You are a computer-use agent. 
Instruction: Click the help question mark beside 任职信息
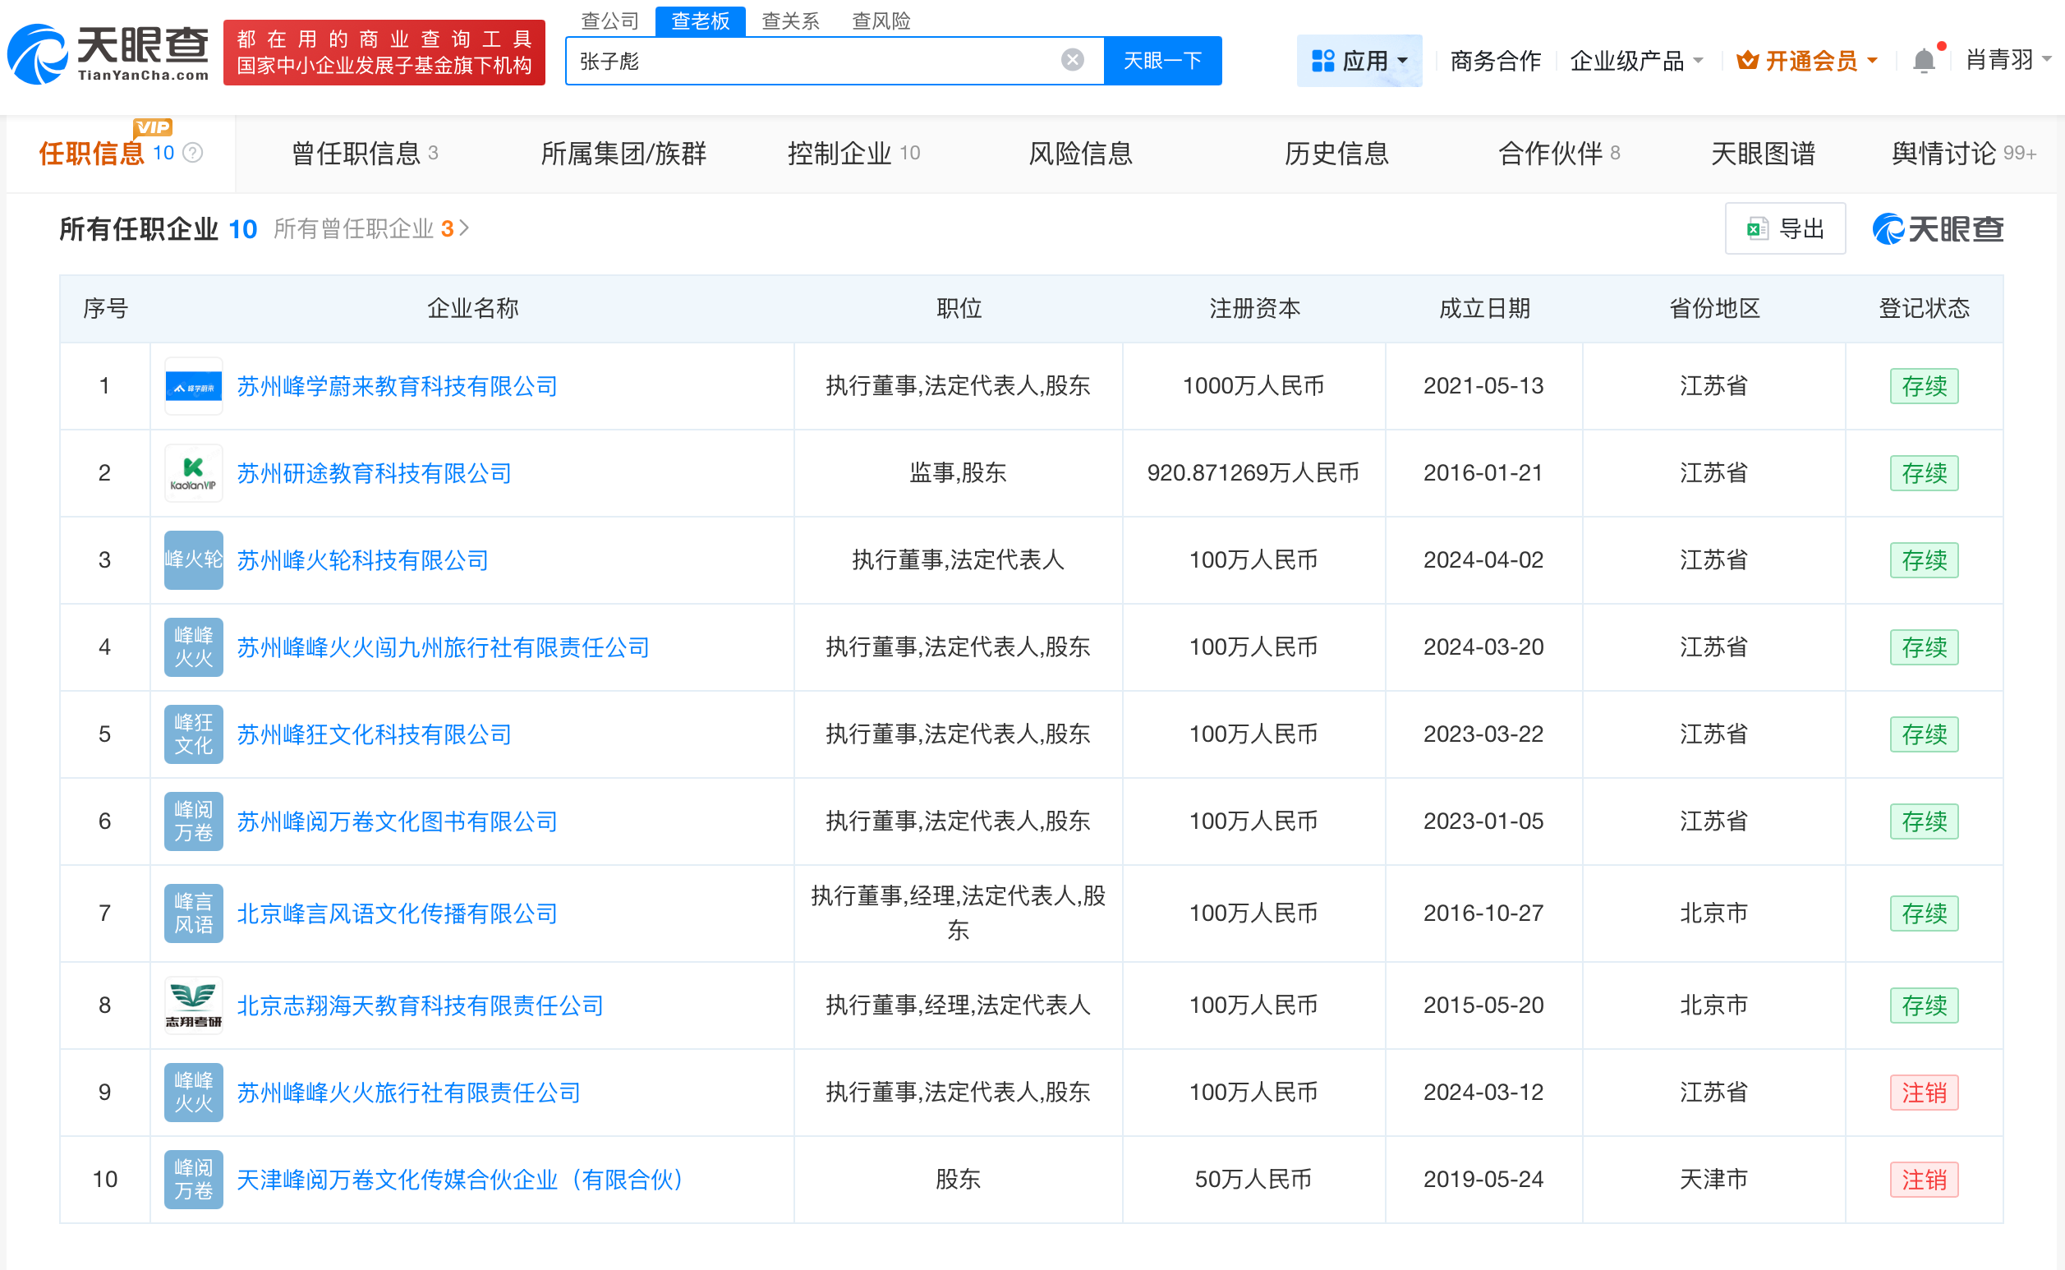coord(193,153)
